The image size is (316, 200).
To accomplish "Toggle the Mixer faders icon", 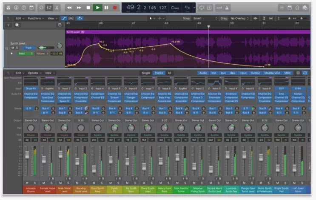I will (49, 8).
